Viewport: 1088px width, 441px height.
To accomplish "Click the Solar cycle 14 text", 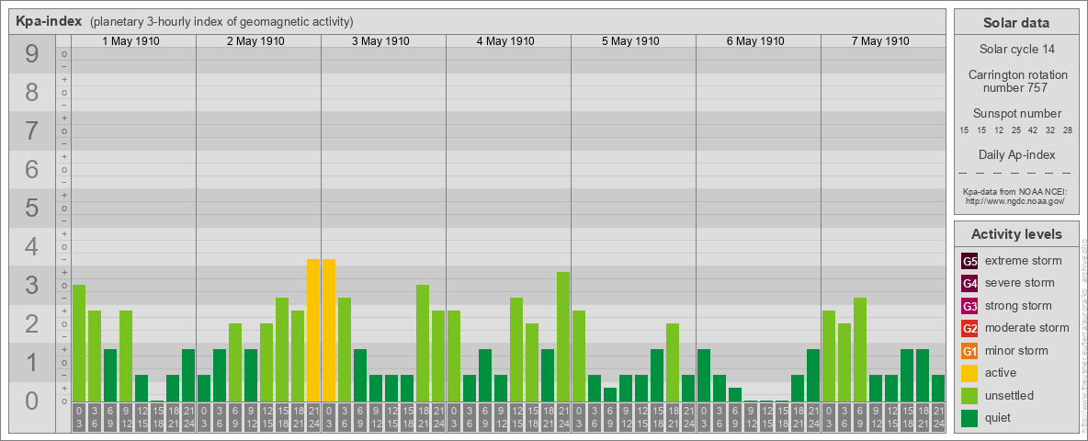I will tap(1016, 50).
